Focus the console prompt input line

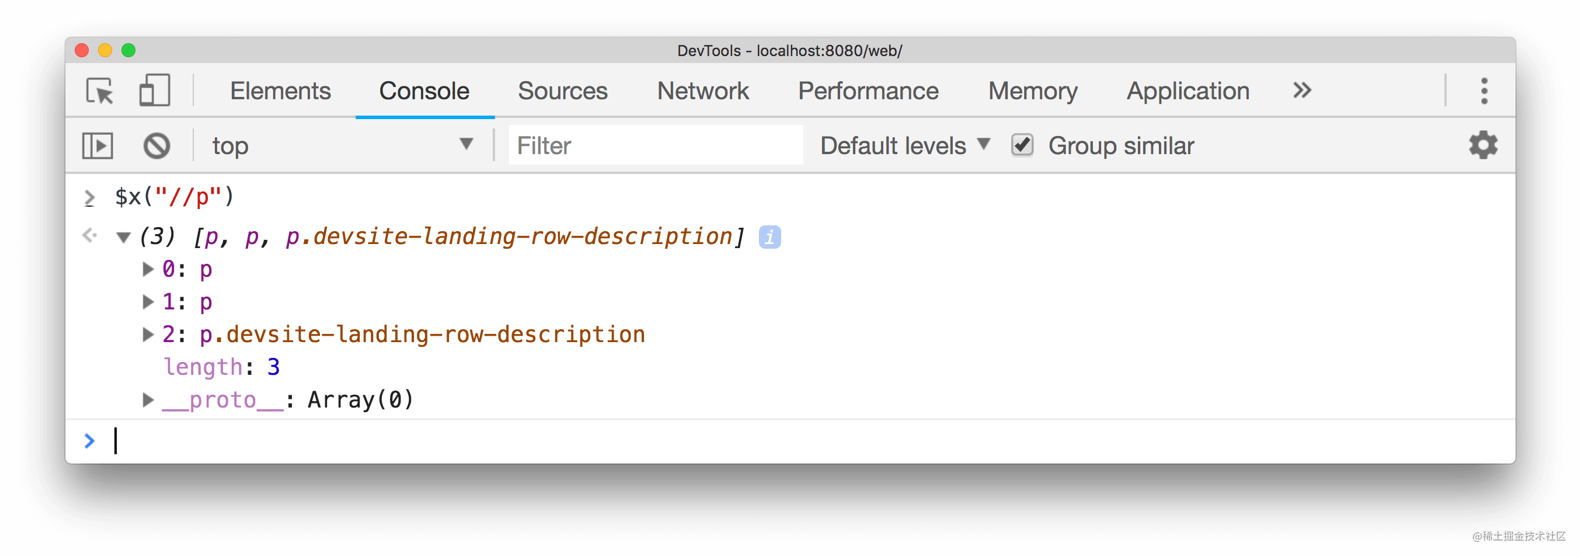798,441
